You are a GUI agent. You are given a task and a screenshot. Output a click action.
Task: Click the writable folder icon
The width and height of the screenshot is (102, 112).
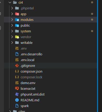pyautogui.click(x=17, y=43)
